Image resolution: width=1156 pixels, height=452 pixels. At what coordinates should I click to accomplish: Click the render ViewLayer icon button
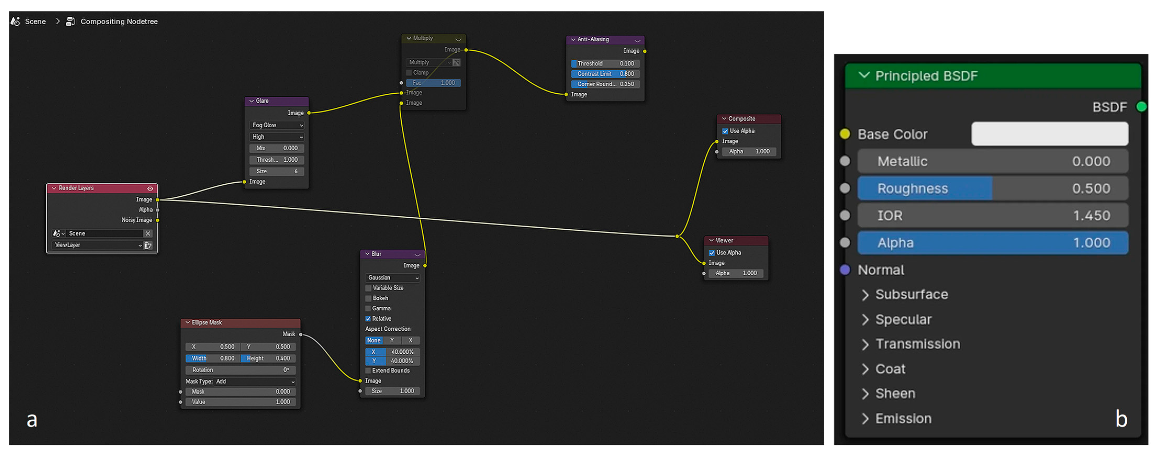148,245
